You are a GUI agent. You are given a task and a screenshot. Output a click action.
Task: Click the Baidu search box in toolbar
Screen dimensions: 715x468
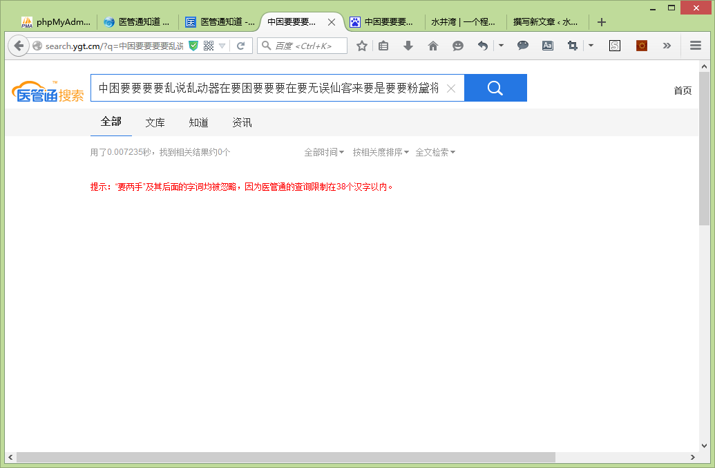[x=303, y=46]
